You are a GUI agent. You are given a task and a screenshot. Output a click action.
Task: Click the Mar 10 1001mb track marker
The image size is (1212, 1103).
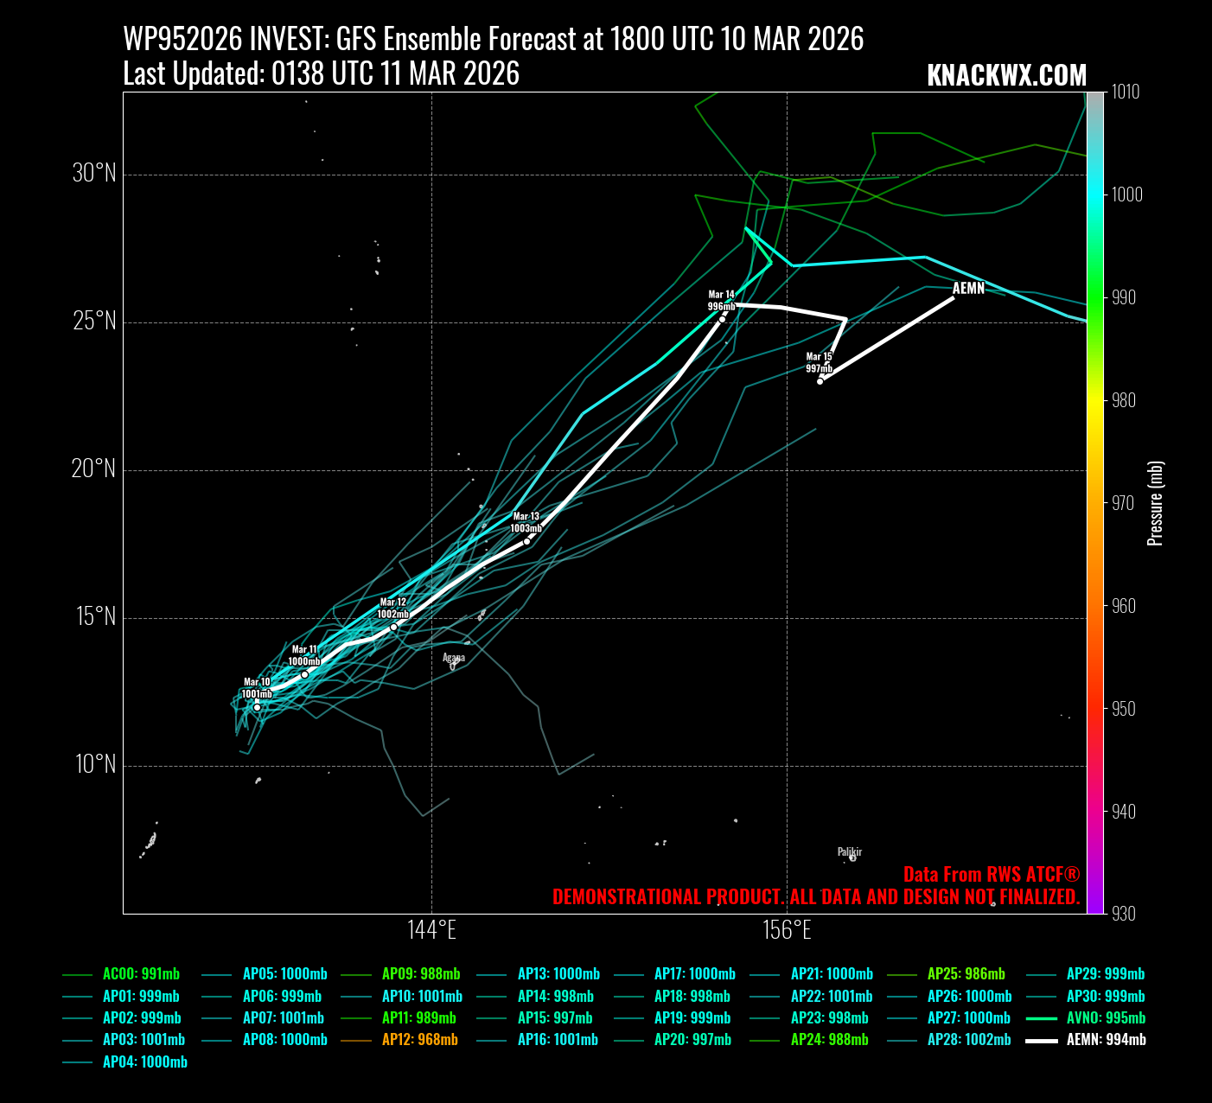coord(257,707)
